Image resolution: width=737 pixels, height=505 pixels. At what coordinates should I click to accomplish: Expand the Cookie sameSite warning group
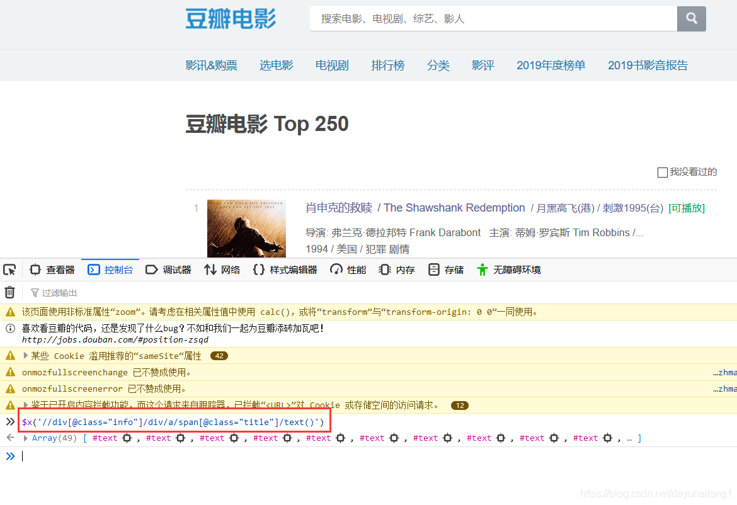click(x=25, y=356)
